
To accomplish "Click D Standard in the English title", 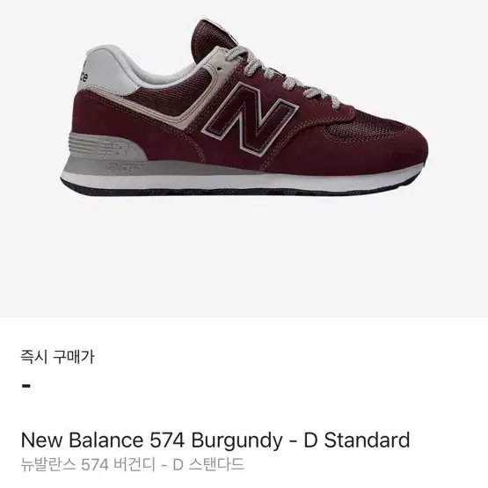I will (x=357, y=440).
